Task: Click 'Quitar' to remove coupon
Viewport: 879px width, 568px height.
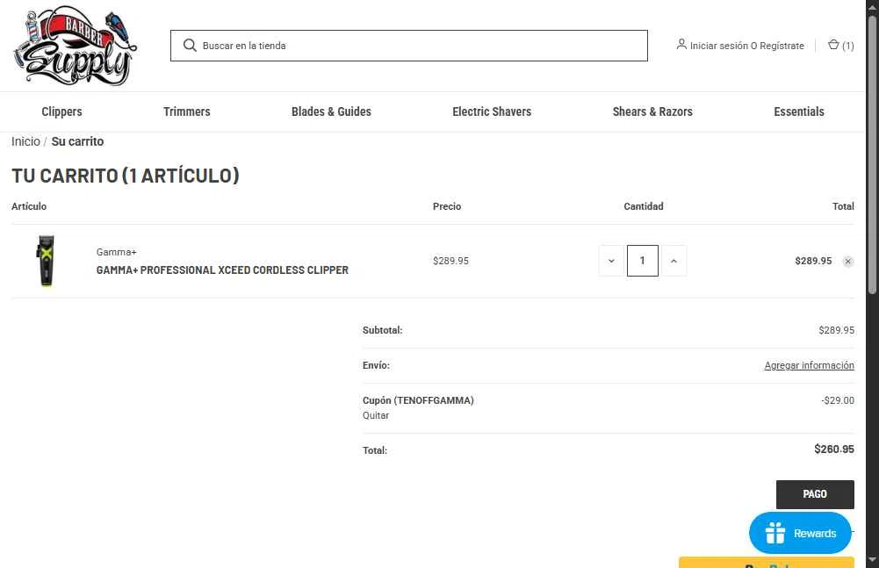Action: 376,415
